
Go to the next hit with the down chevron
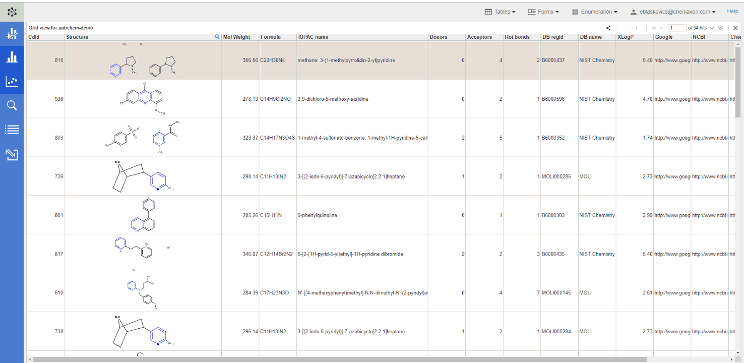pyautogui.click(x=712, y=28)
